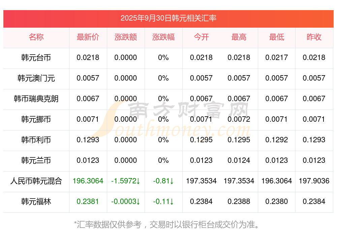Screen dimensions: 337x235
Task: Select the 涨跌幅 column header
Action: [x=163, y=37]
